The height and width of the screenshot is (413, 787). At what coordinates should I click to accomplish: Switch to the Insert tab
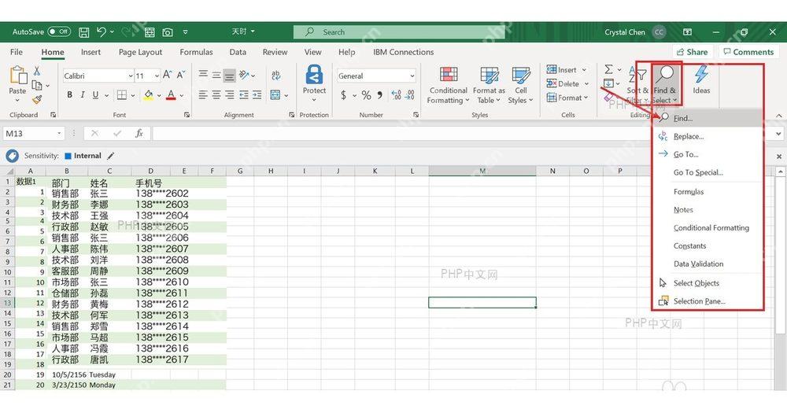91,52
